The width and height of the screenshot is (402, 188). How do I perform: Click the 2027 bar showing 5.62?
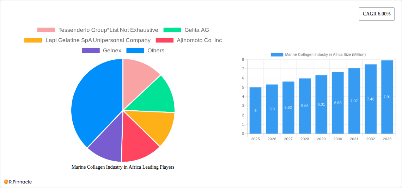click(x=288, y=108)
